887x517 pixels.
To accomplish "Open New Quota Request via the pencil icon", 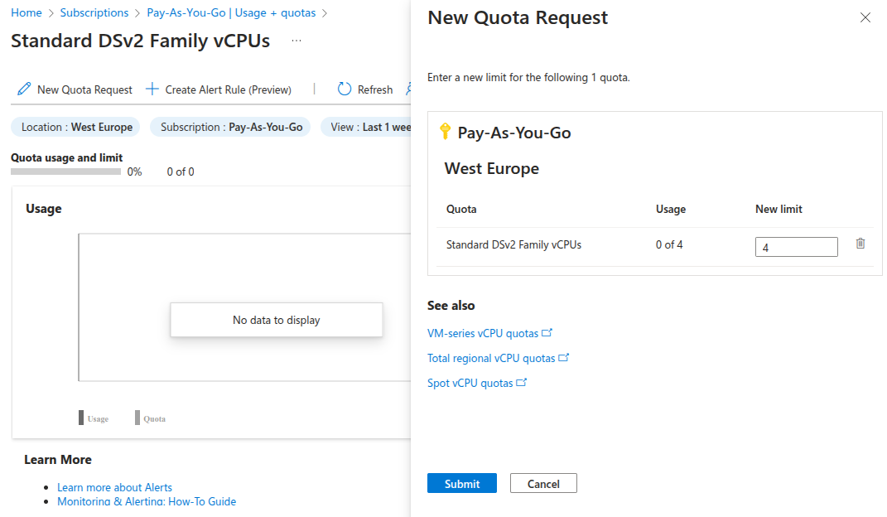I will pos(26,89).
